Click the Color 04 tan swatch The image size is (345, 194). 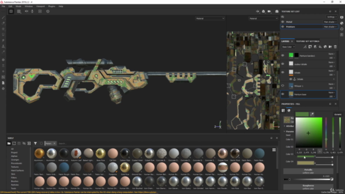[306, 163]
